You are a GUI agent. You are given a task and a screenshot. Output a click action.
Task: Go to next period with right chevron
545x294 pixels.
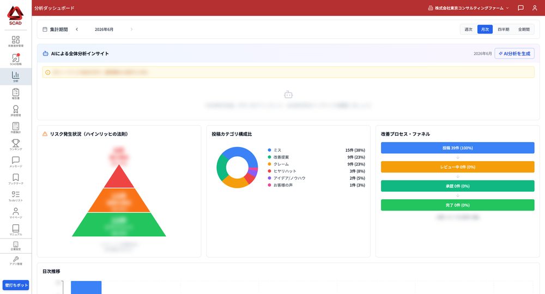pos(131,29)
